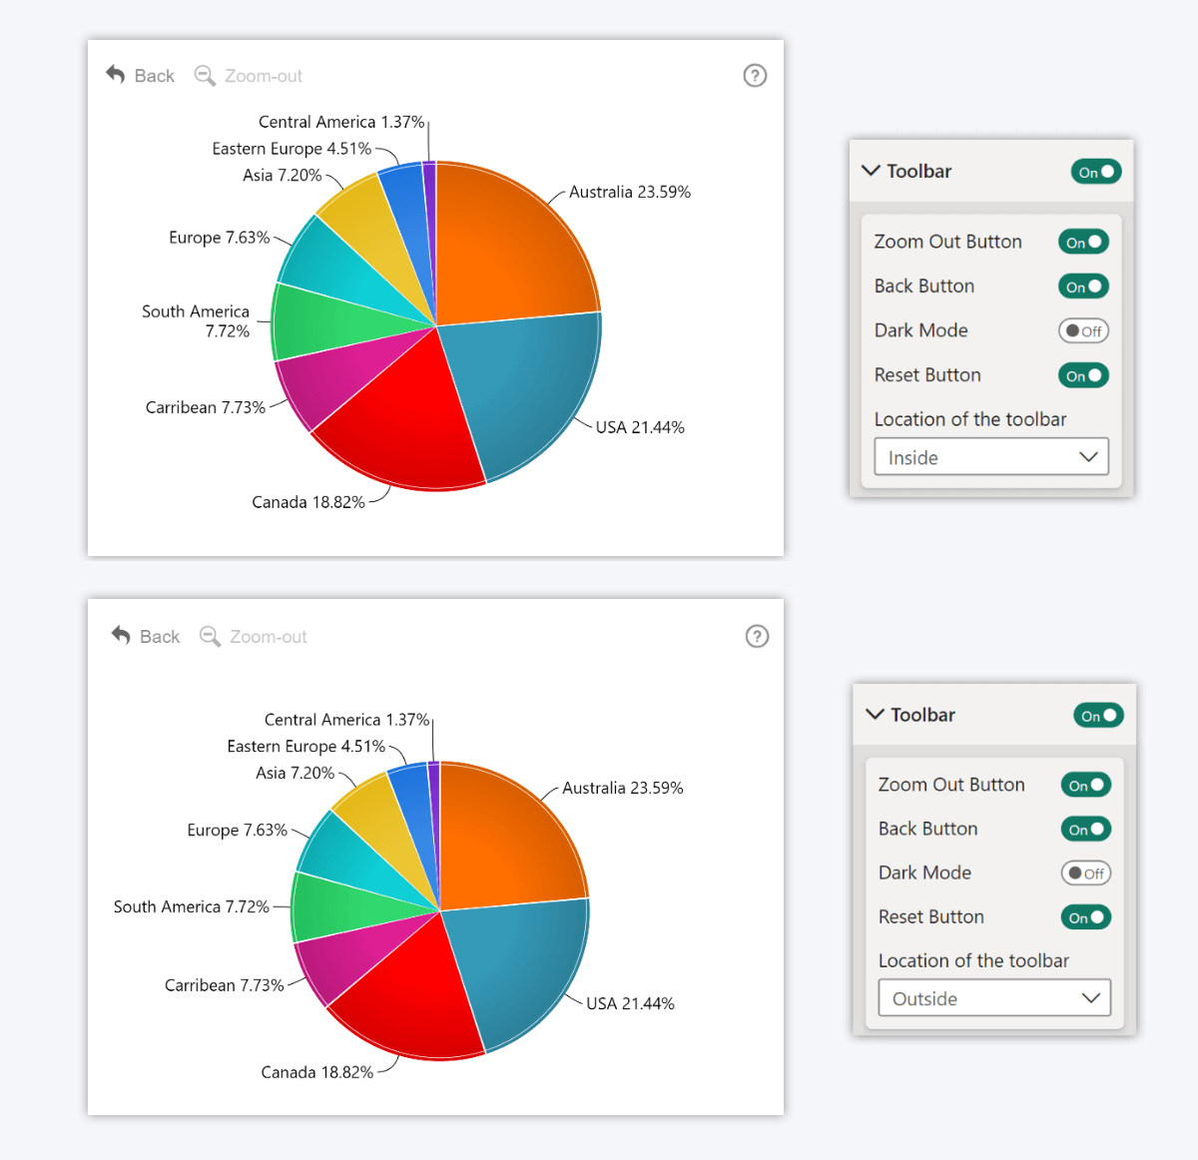Screen dimensions: 1198x1160
Task: Collapse the lower Toolbar section chevron
Action: click(875, 715)
